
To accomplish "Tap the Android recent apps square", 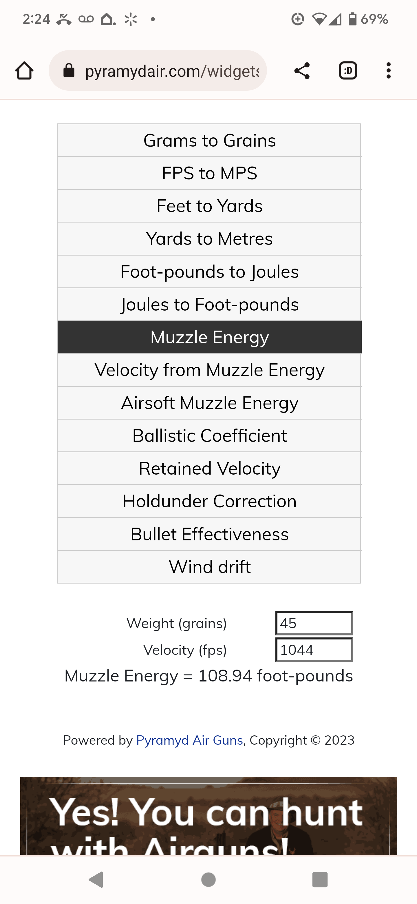I will point(319,879).
